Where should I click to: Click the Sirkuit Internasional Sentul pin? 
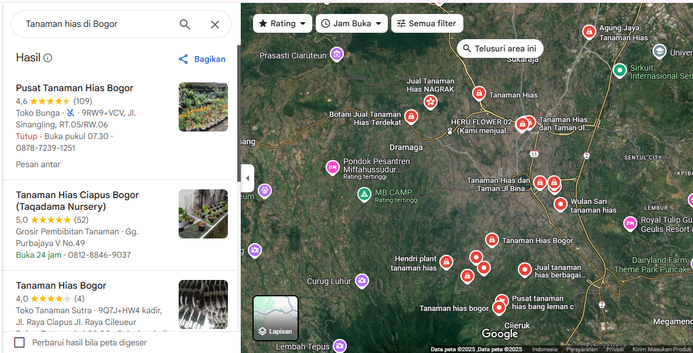pyautogui.click(x=620, y=70)
